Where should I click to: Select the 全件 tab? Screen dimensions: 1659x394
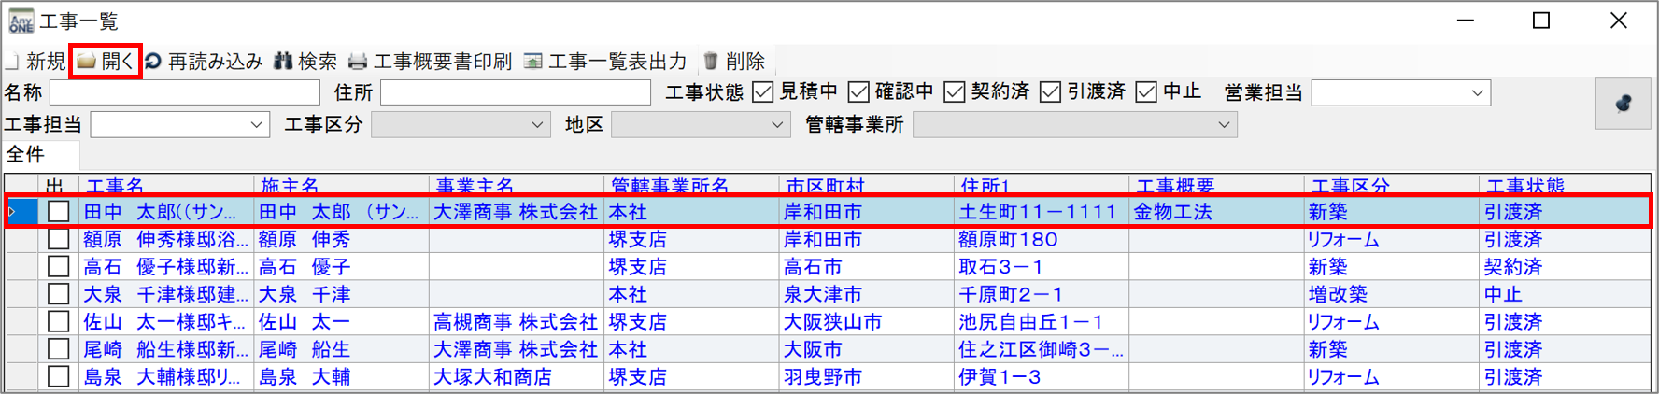click(x=25, y=154)
